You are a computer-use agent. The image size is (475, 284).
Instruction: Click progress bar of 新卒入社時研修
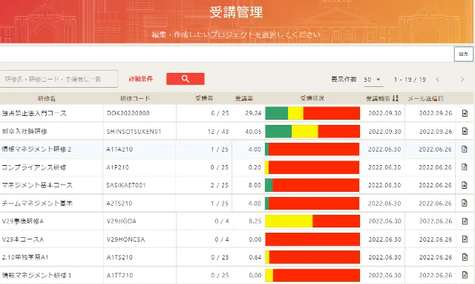click(312, 132)
